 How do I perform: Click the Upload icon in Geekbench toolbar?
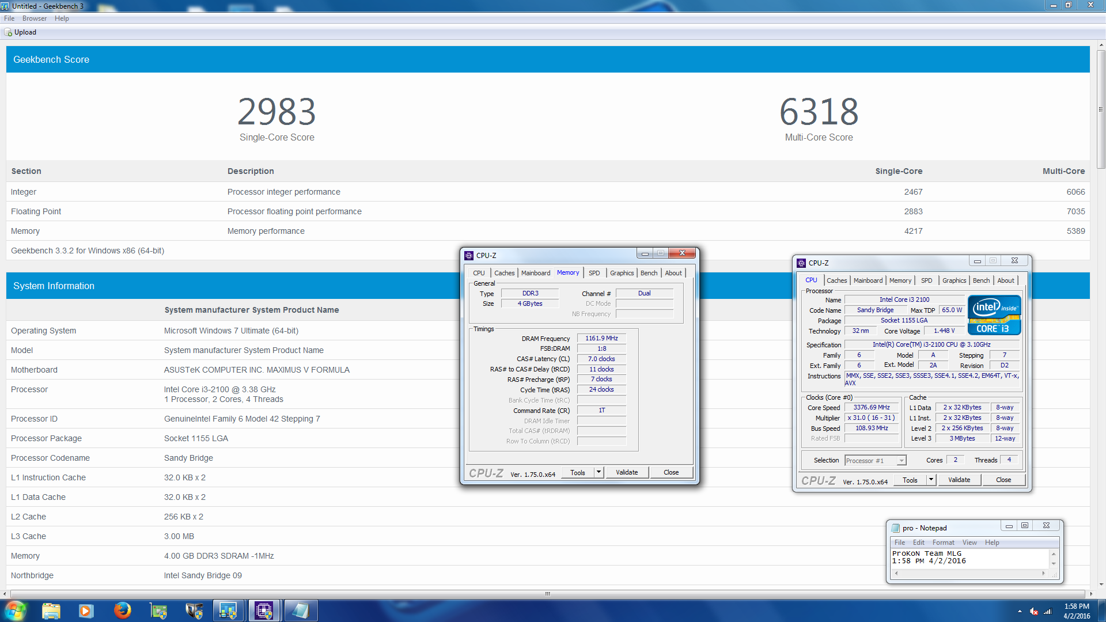click(8, 33)
